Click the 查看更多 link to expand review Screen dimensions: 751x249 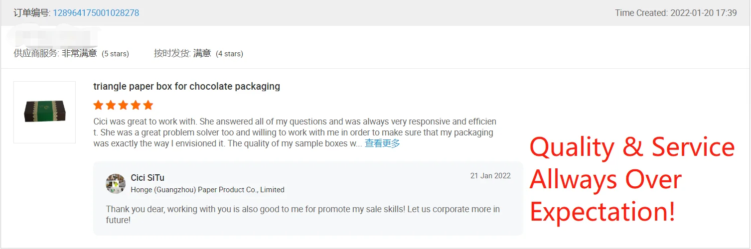coord(382,143)
